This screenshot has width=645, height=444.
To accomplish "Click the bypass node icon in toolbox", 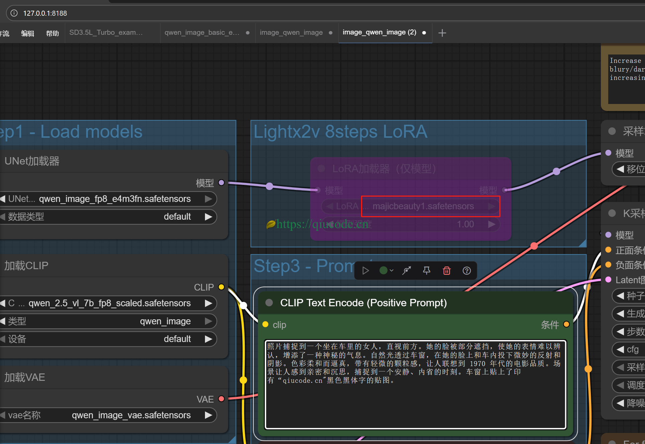I will [x=407, y=270].
